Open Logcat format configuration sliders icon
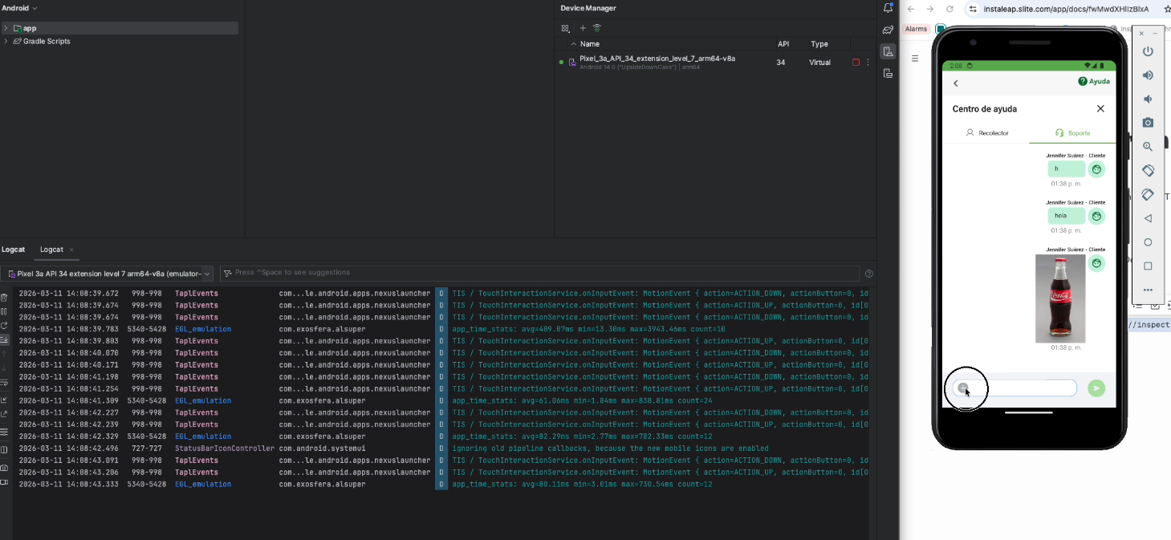Screen dimensions: 1171x540 pyautogui.click(x=5, y=432)
